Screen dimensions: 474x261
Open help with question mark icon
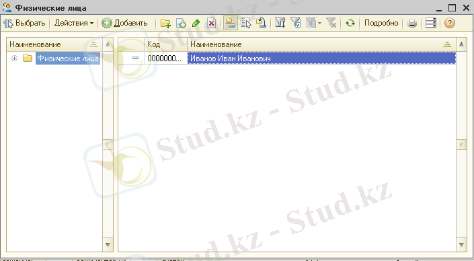[450, 24]
